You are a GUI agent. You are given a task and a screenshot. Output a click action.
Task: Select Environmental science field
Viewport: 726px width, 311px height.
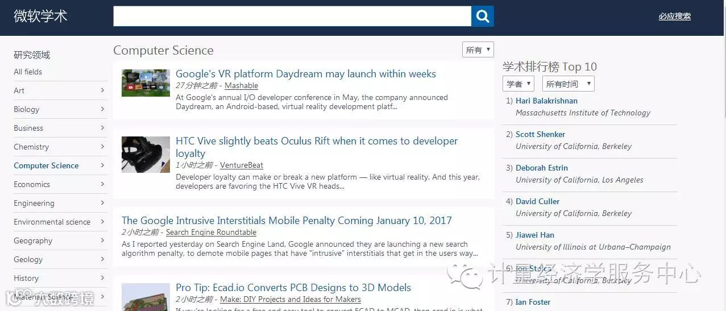pyautogui.click(x=52, y=222)
